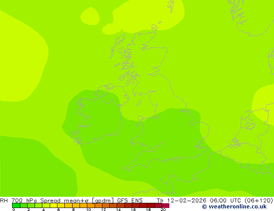This screenshot has height=211, width=274.
Task: Click the date 'Th 12-02-2026'
Action: (x=182, y=201)
